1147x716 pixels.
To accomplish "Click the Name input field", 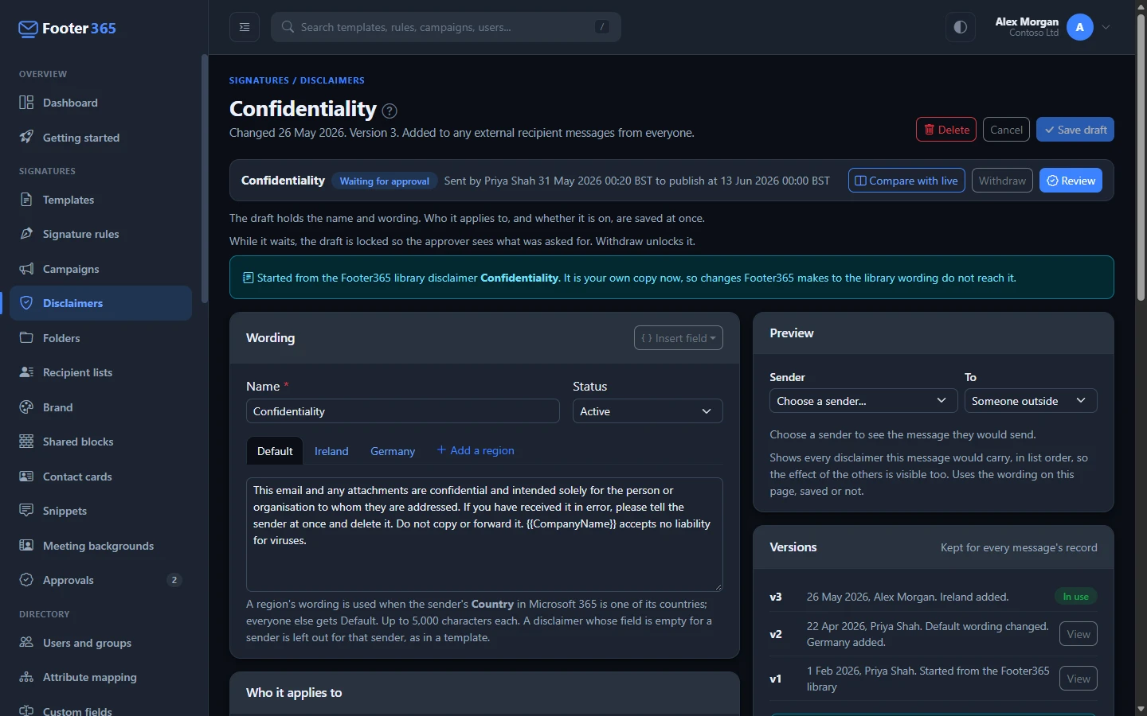I will pyautogui.click(x=403, y=411).
